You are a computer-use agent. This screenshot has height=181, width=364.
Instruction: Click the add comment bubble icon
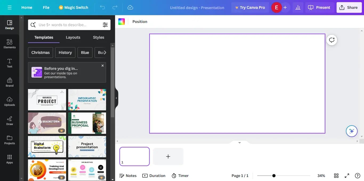[332, 40]
